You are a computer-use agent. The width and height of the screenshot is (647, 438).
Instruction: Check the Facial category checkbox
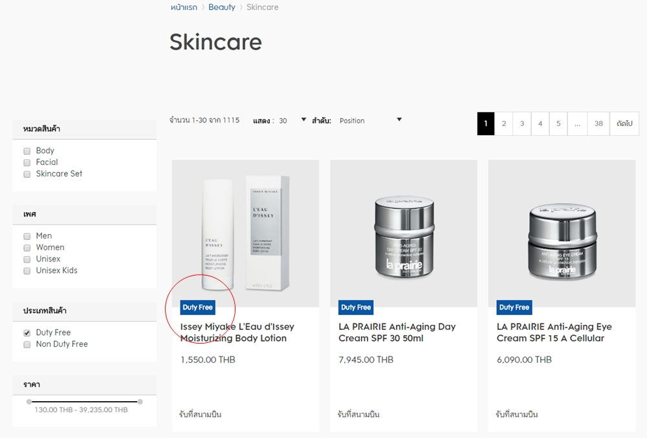27,162
